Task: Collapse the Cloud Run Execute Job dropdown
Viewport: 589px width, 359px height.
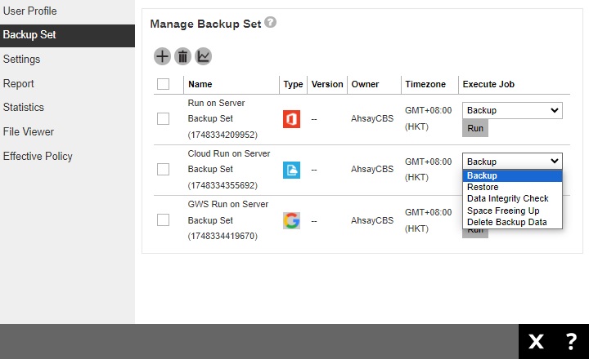Action: [512, 161]
